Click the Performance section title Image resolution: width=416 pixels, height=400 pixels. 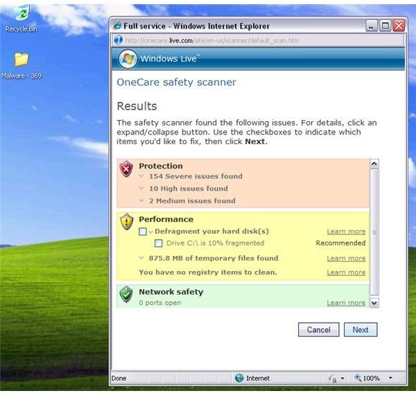pyautogui.click(x=166, y=219)
